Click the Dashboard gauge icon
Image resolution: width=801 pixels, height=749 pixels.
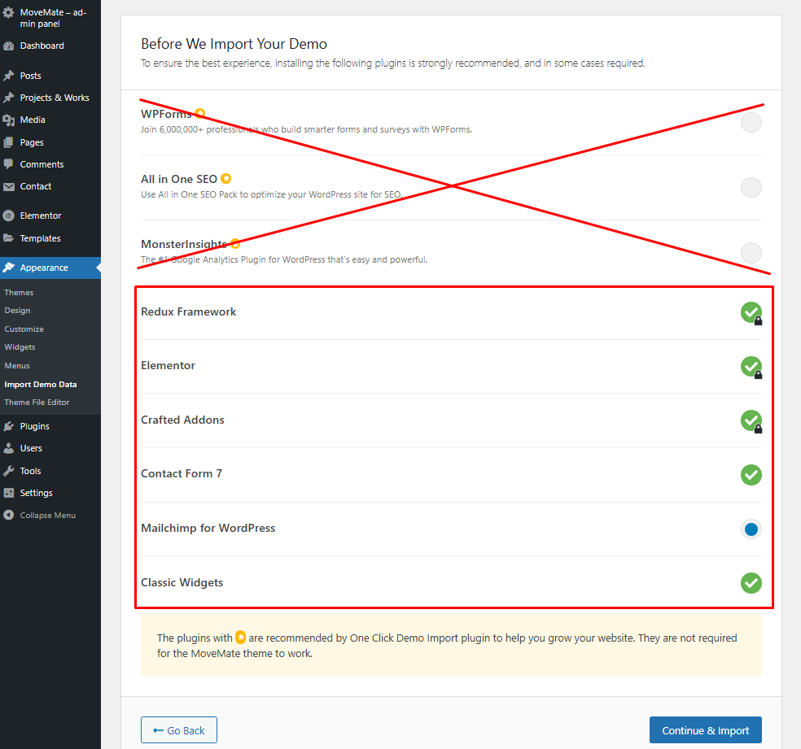[x=9, y=46]
